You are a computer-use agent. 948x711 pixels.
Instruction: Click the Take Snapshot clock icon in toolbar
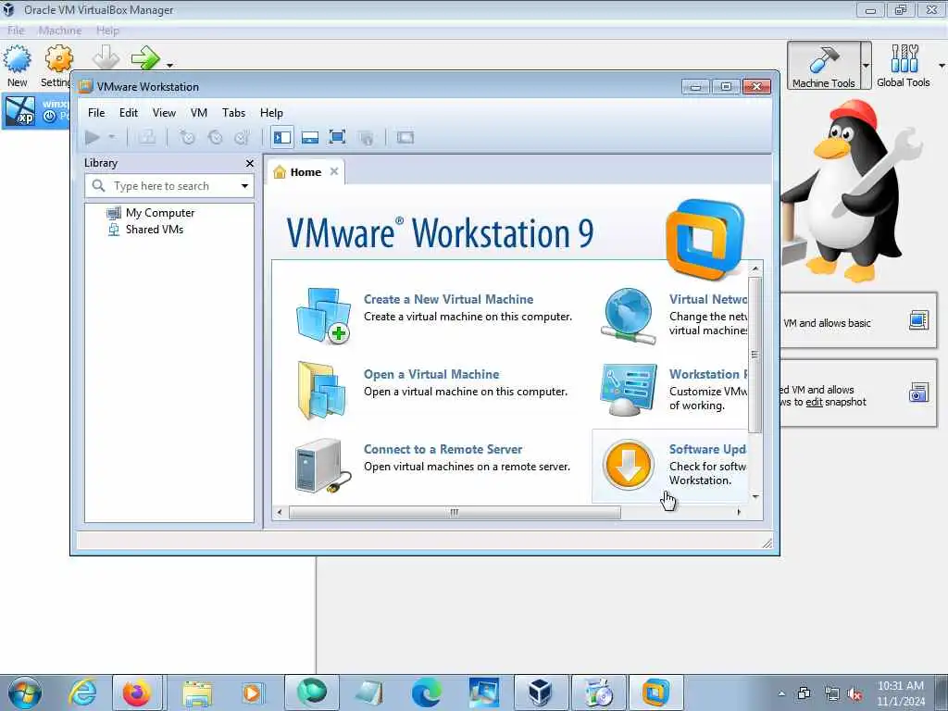tap(187, 138)
